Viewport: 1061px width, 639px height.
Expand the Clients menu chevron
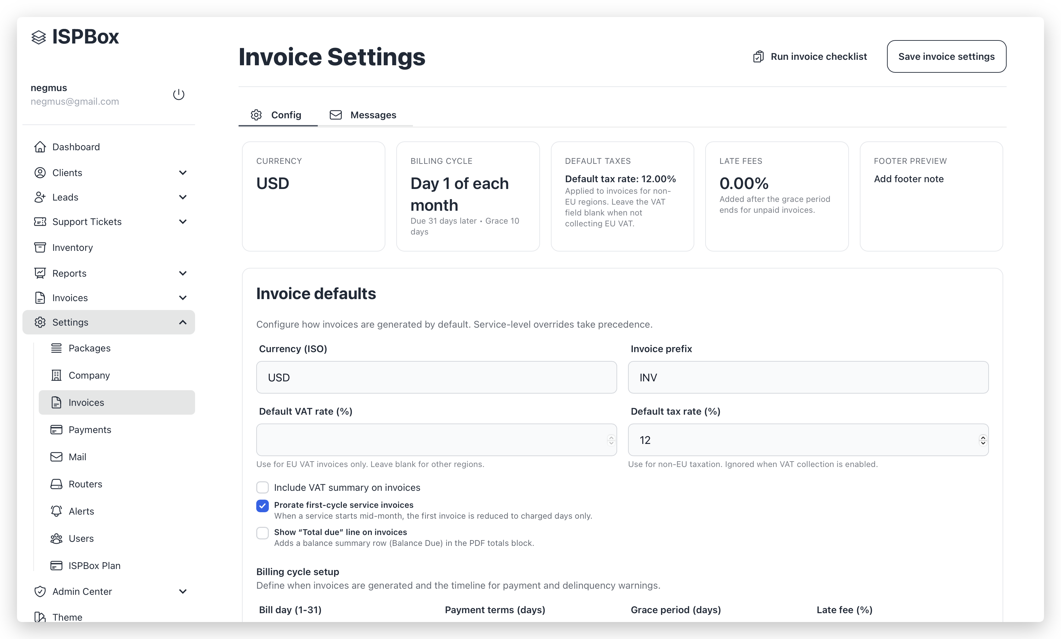pyautogui.click(x=182, y=173)
